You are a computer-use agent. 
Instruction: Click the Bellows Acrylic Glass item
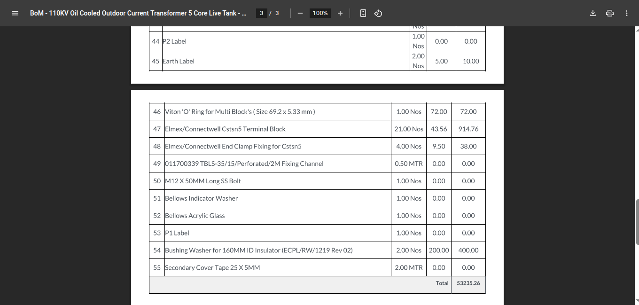(x=195, y=215)
